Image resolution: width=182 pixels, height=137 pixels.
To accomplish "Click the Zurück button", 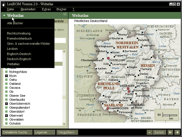I will pos(159,132).
